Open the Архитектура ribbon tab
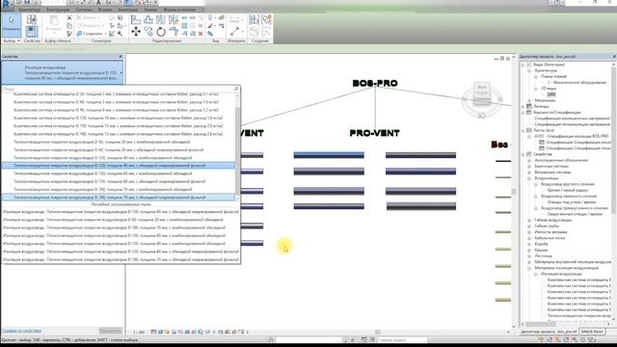Image resolution: width=617 pixels, height=347 pixels. point(30,10)
